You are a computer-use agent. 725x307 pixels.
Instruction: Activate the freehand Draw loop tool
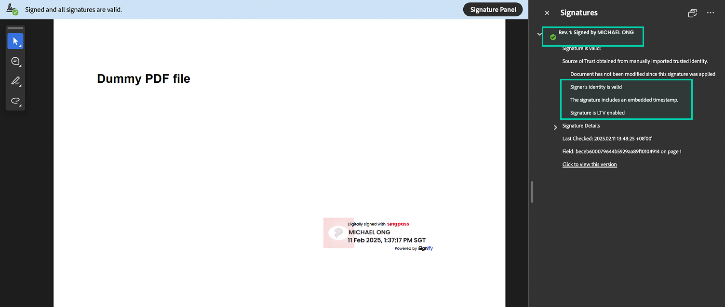[15, 101]
